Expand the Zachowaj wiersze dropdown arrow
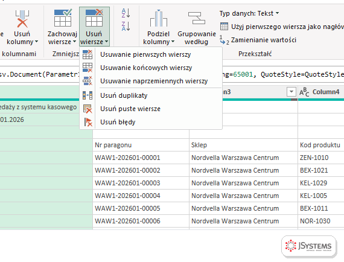This screenshot has height=262, width=344. pos(74,42)
